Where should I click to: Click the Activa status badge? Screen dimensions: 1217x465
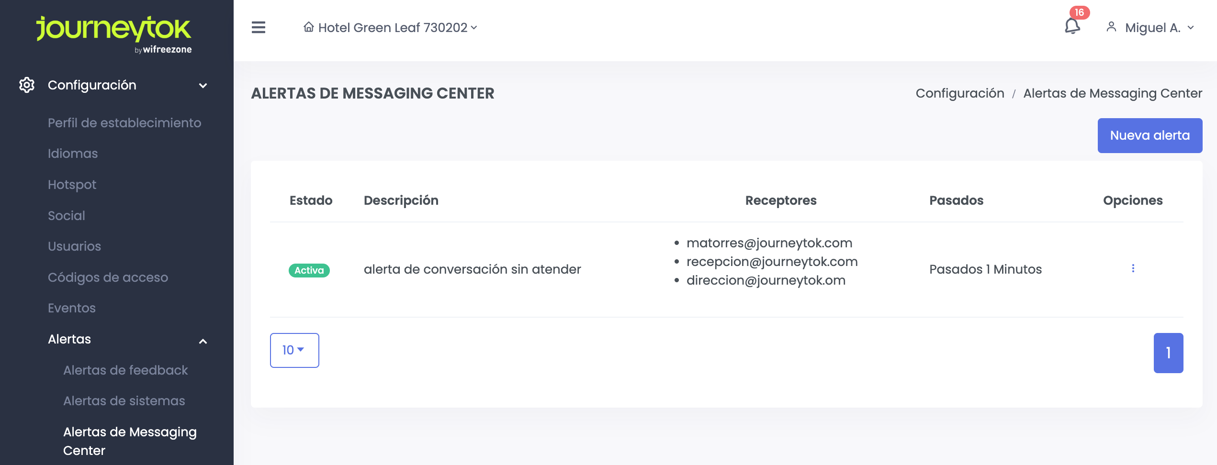(x=309, y=270)
